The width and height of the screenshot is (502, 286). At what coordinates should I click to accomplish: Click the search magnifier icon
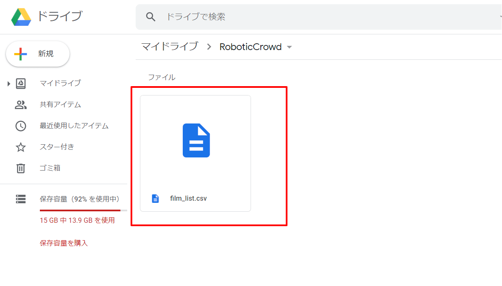point(151,17)
